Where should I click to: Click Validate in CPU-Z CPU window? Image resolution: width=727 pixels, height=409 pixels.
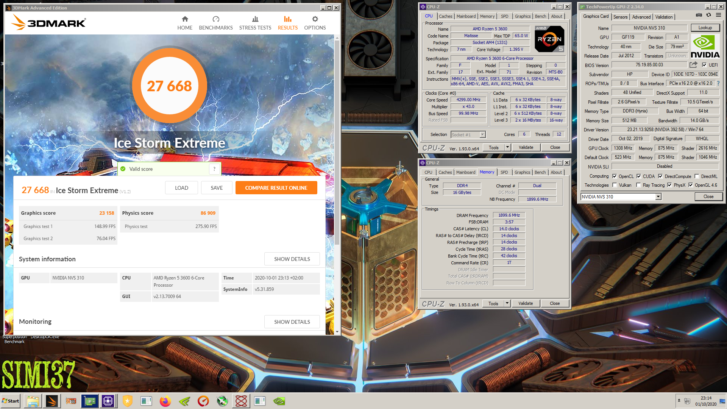point(526,147)
